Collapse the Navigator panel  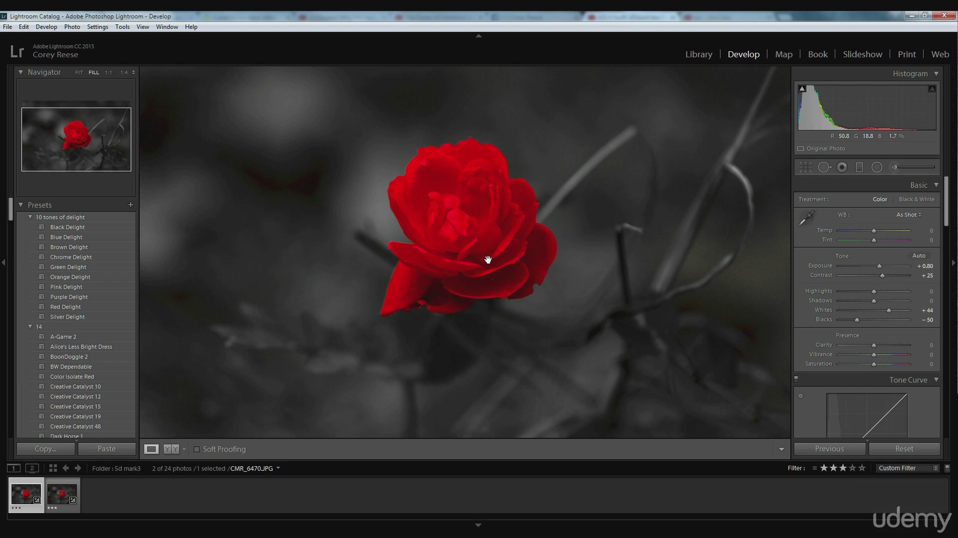pyautogui.click(x=20, y=72)
